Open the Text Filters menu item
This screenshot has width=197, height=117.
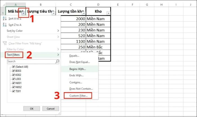pyautogui.click(x=31, y=55)
